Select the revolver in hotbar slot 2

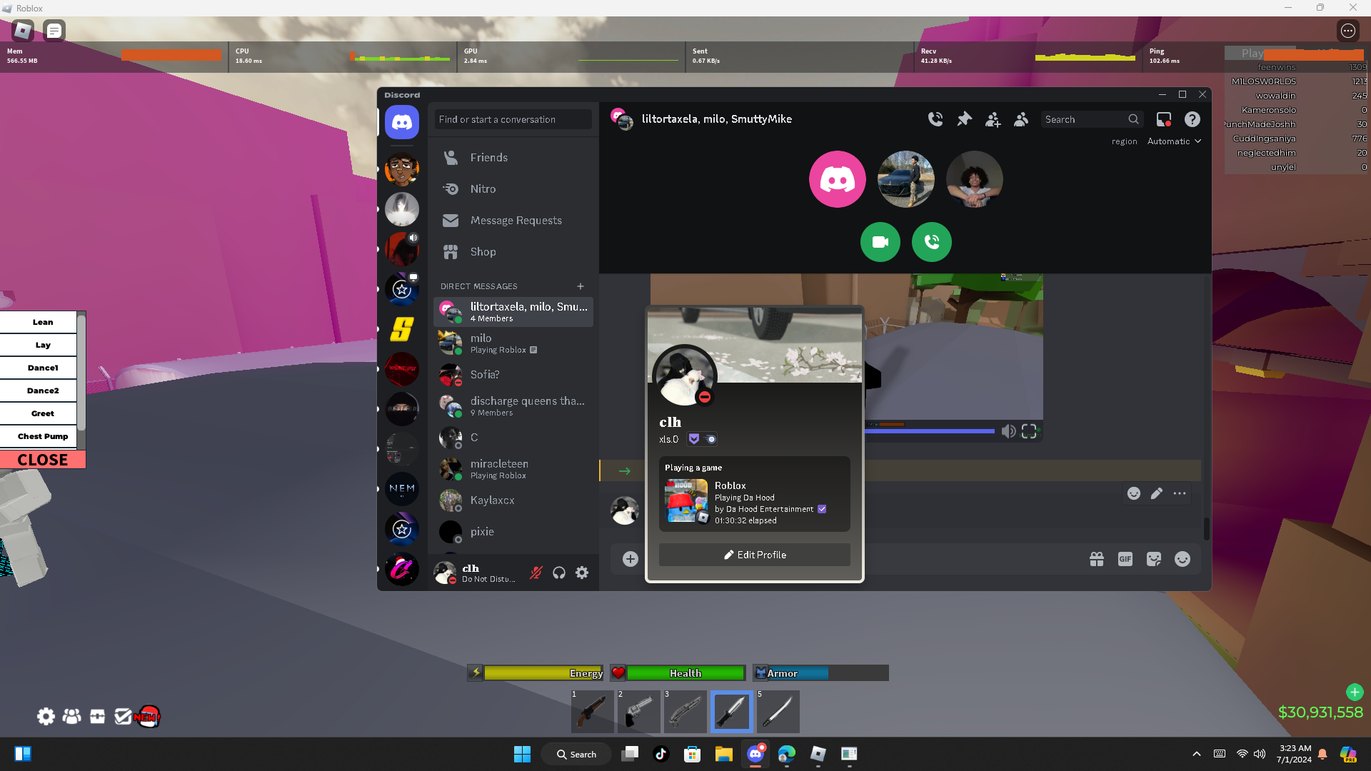(x=639, y=712)
